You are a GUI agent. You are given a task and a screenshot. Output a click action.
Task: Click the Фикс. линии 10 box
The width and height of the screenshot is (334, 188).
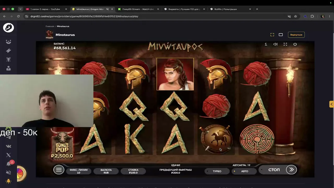click(x=79, y=171)
